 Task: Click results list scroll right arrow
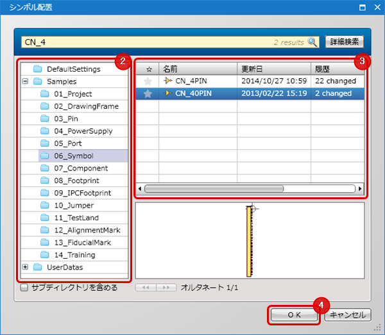(360, 189)
